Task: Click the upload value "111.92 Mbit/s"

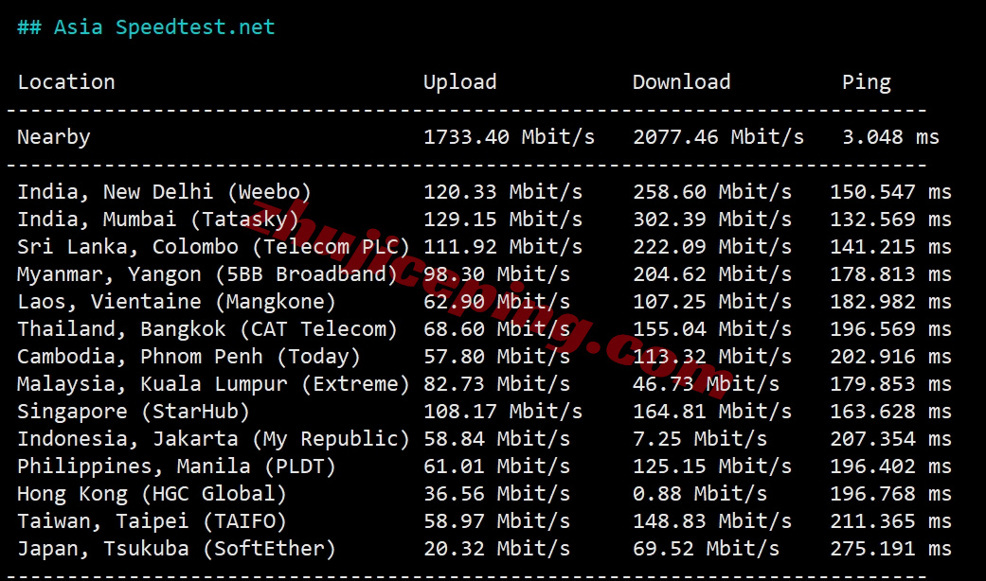Action: pos(503,247)
